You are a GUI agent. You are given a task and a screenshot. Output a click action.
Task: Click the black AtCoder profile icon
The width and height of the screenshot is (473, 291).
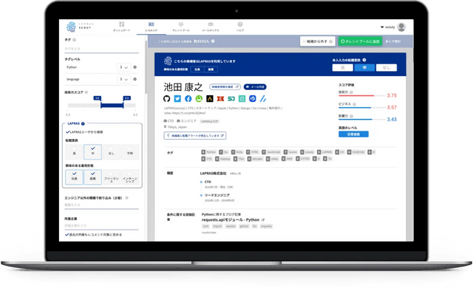pos(210,99)
